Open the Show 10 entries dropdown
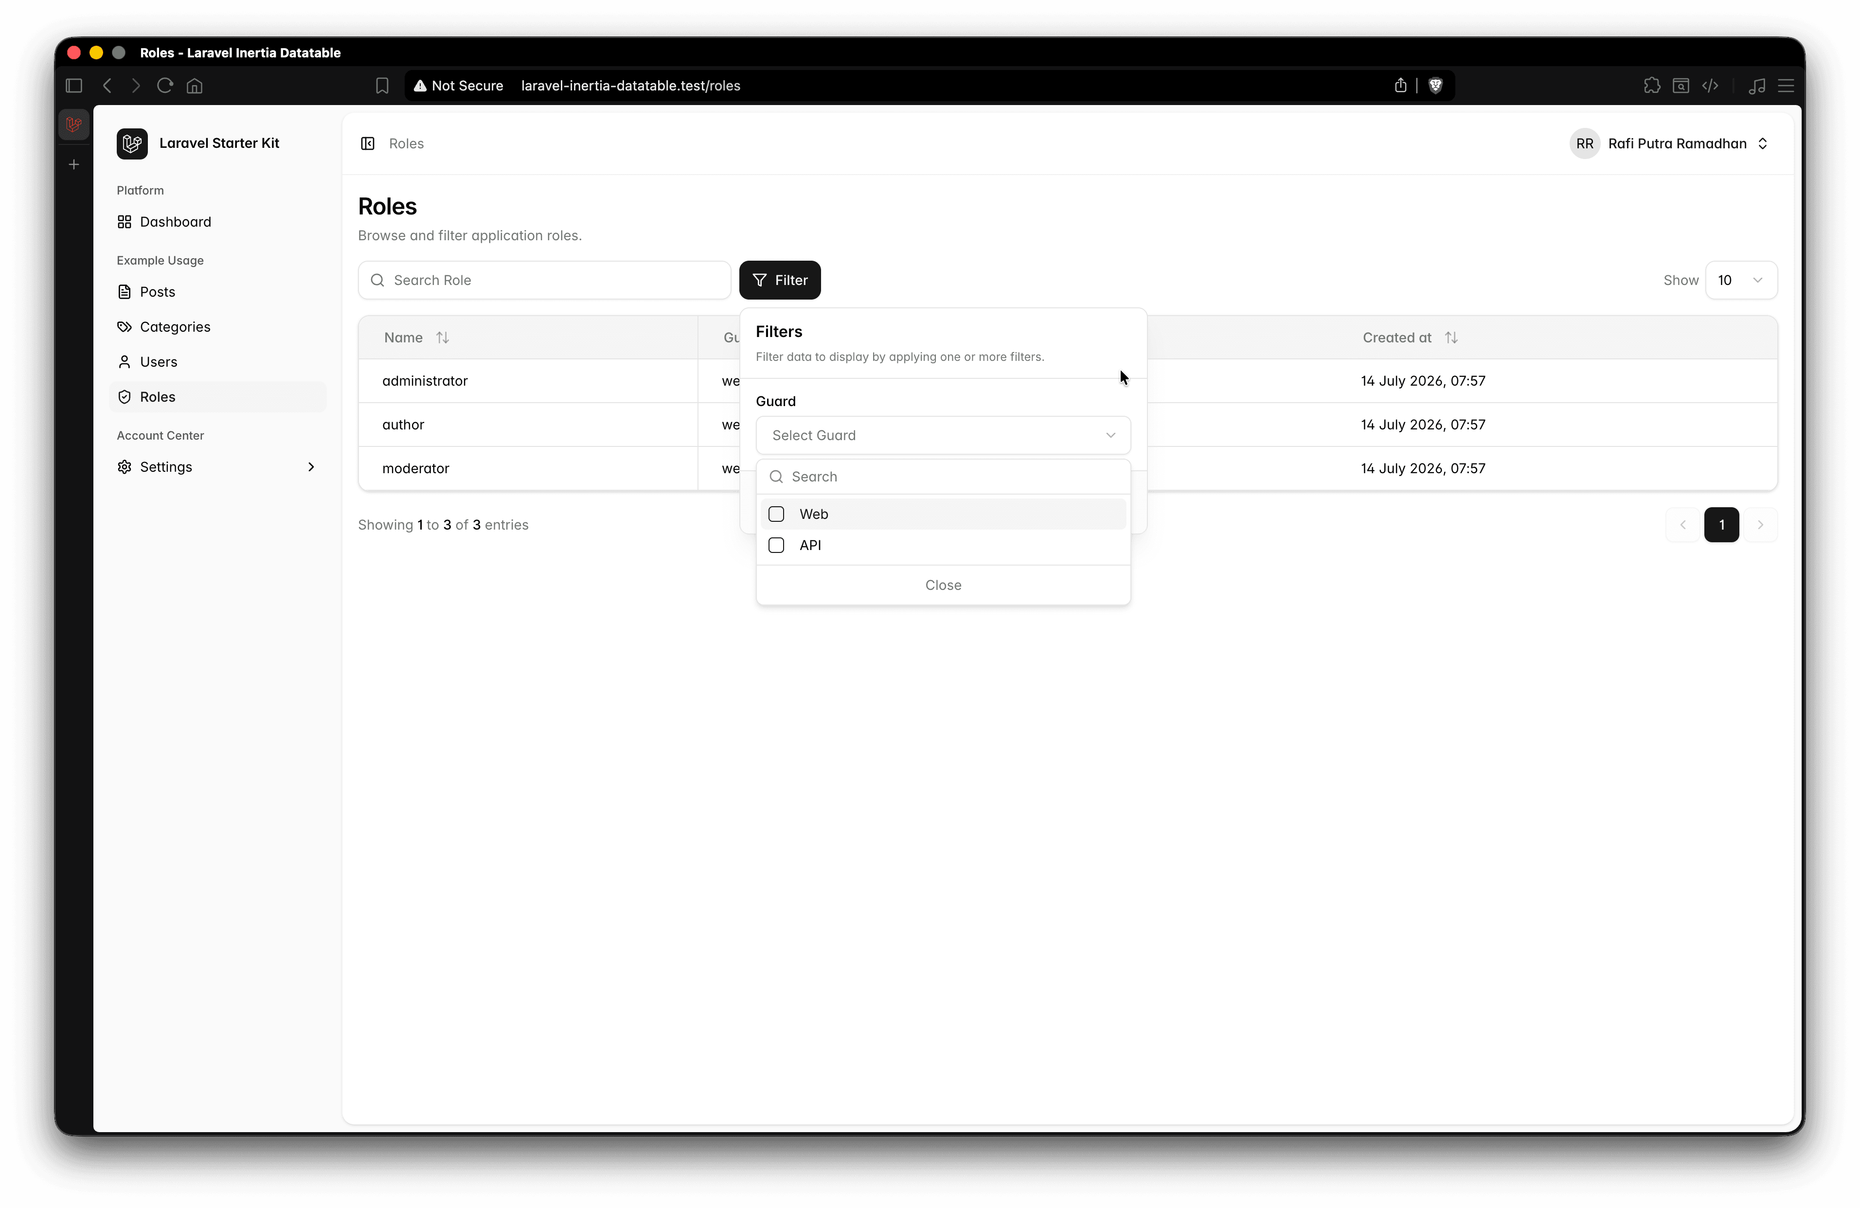The width and height of the screenshot is (1860, 1208). pyautogui.click(x=1740, y=281)
